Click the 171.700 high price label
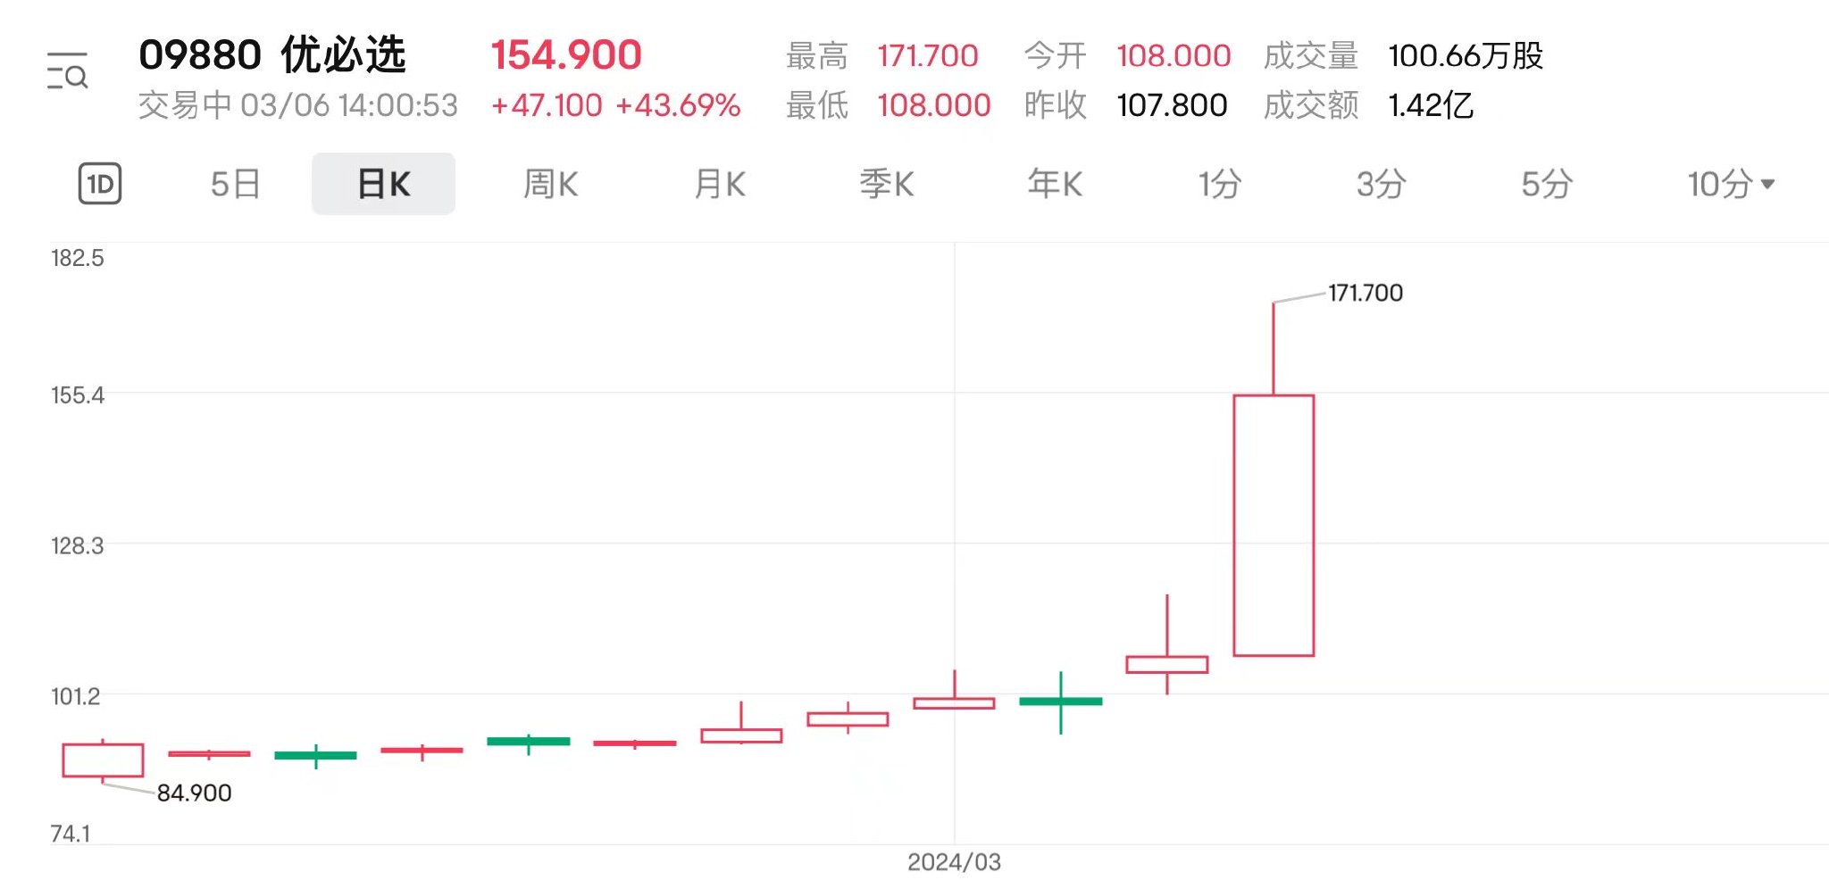1829x880 pixels. click(1365, 293)
